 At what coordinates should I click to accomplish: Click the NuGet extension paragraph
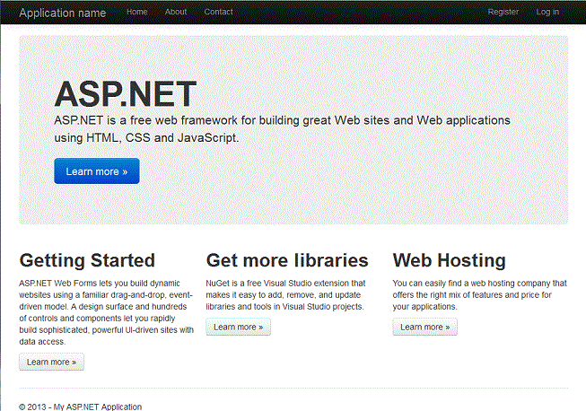tap(285, 295)
